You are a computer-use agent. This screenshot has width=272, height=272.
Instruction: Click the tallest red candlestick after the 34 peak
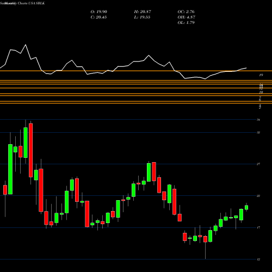pos(31,150)
